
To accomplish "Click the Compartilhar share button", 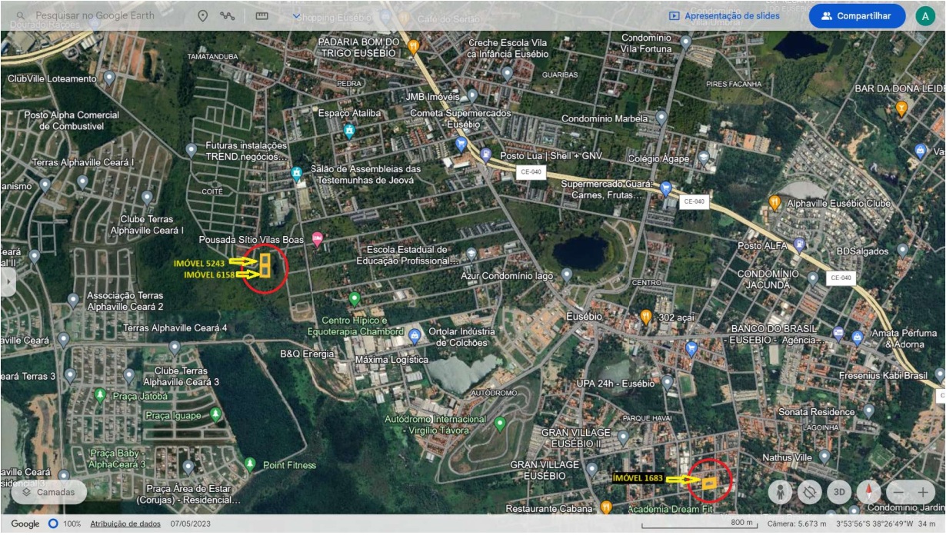I will (x=857, y=15).
